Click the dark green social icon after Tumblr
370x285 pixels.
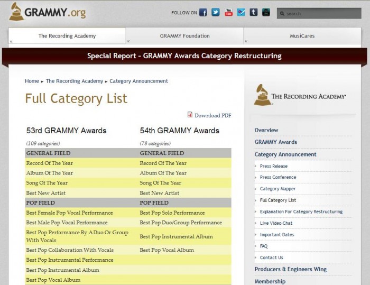click(x=266, y=12)
